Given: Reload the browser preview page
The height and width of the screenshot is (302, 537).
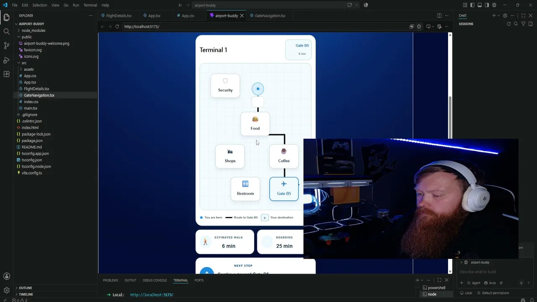Looking at the screenshot, I should pyautogui.click(x=117, y=26).
